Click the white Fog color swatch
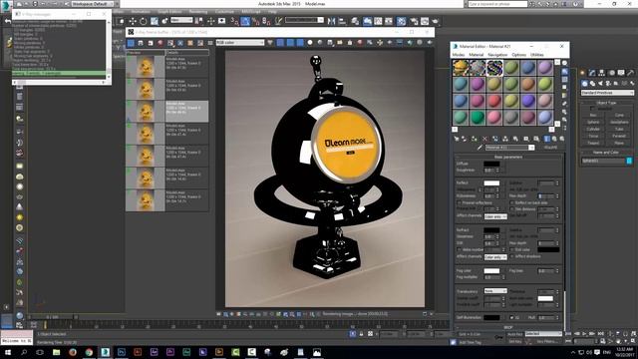 coord(491,270)
